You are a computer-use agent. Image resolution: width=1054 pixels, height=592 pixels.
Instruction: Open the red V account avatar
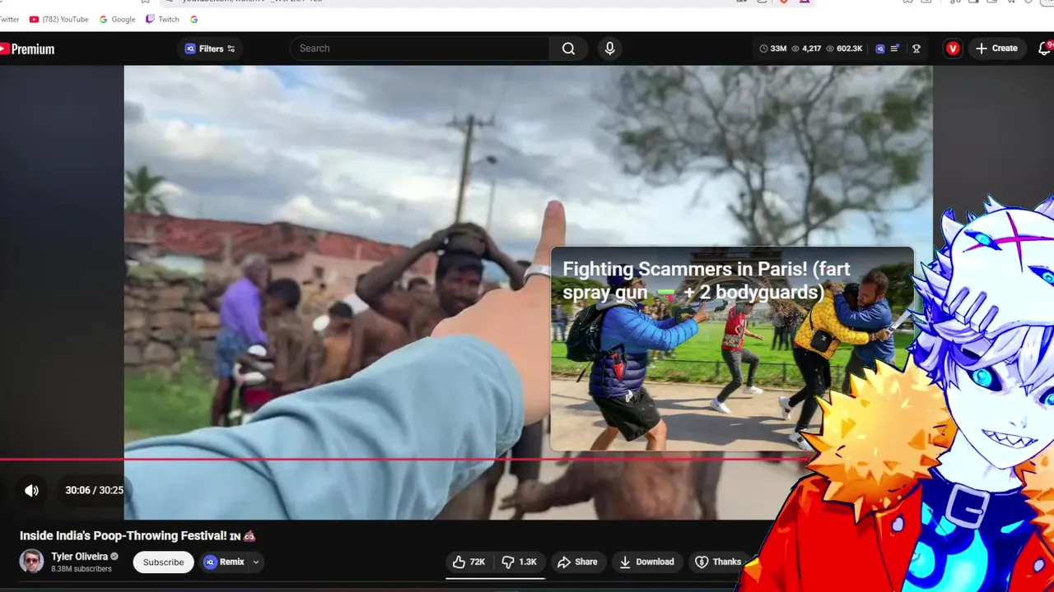(953, 49)
